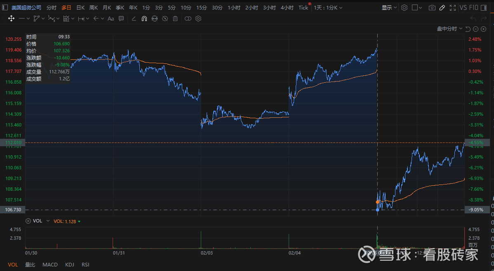Switch to 月K chart tab
Image resolution: width=494 pixels, height=271 pixels.
[x=107, y=7]
